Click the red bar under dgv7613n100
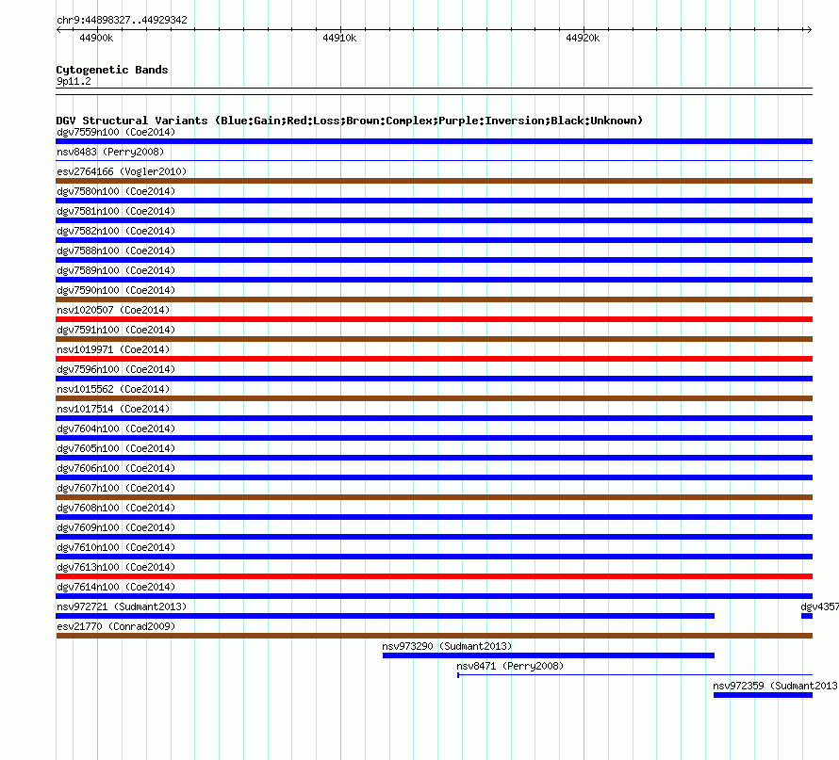This screenshot has height=760, width=839. coord(434,576)
